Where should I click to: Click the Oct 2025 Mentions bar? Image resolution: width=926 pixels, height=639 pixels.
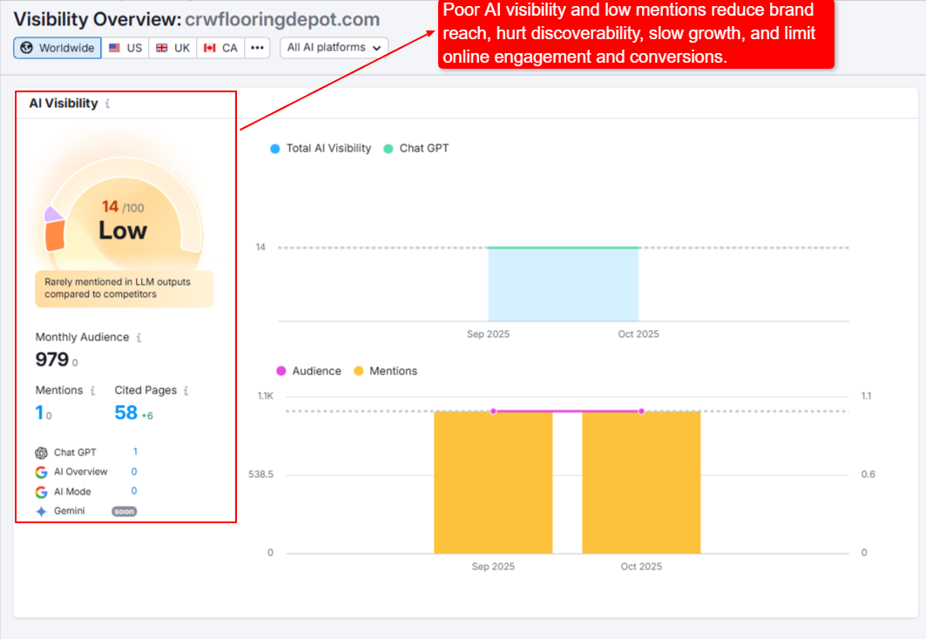640,481
